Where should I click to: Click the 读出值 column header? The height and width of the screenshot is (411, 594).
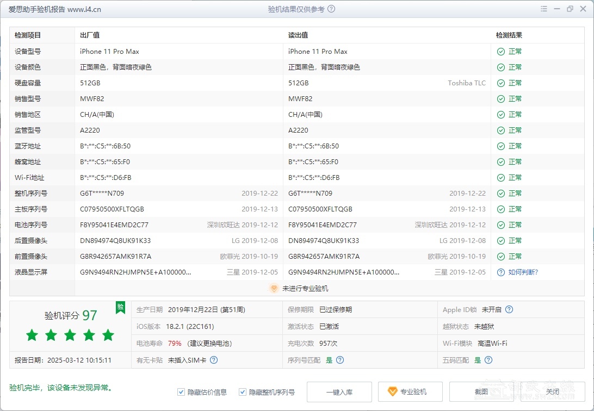[298, 35]
